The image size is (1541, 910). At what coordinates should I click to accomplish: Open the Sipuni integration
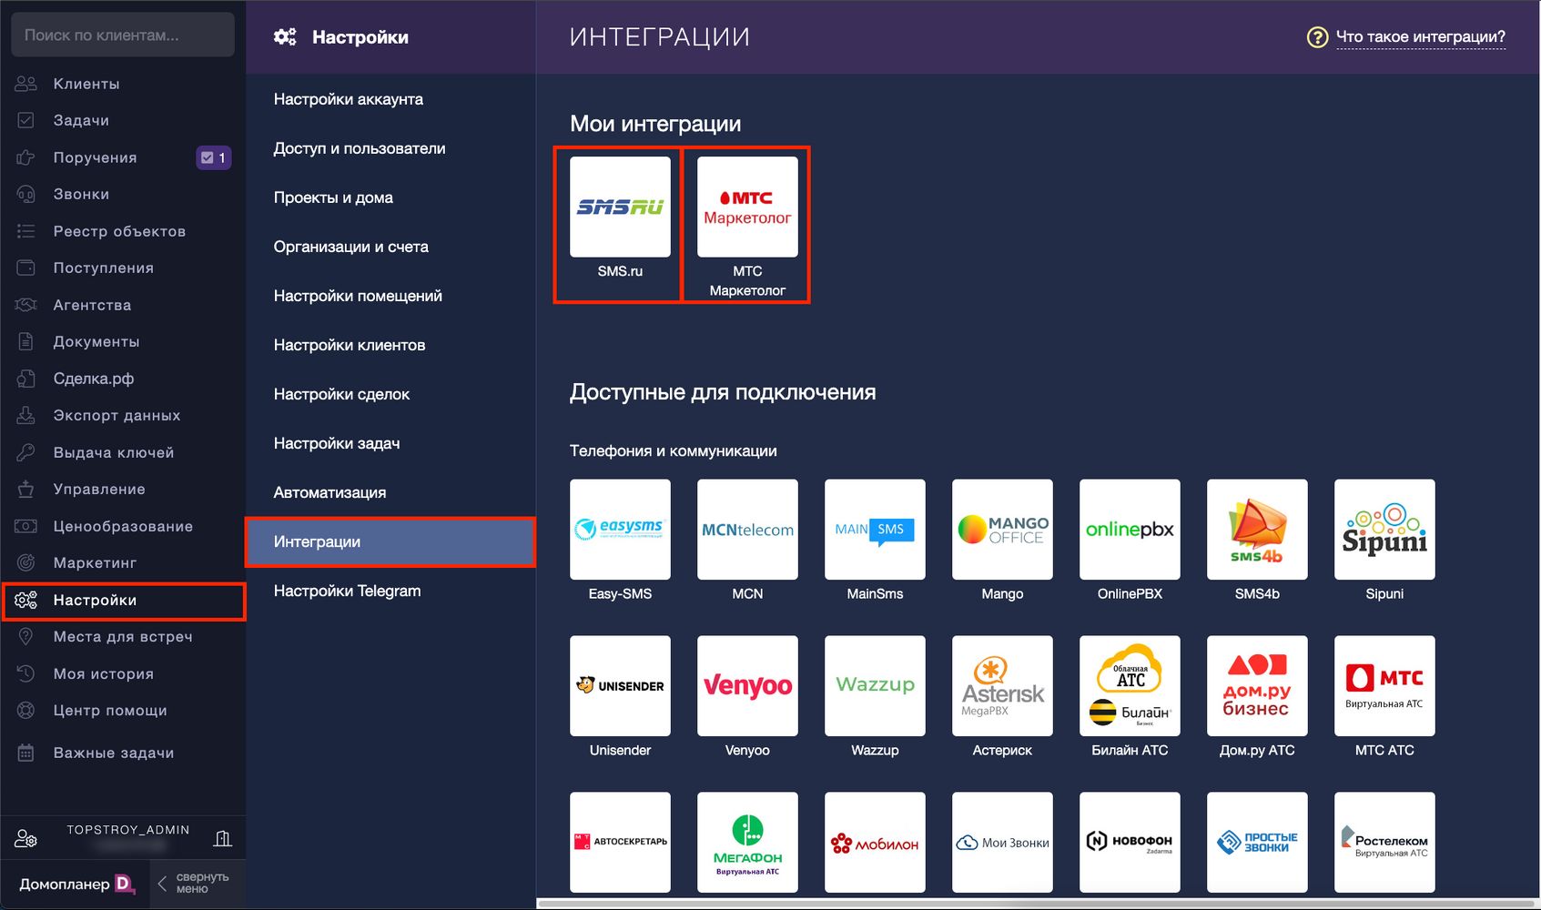pyautogui.click(x=1384, y=530)
